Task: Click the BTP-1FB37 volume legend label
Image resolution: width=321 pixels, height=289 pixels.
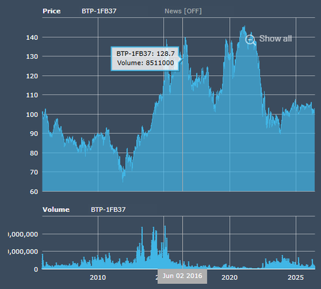Action: click(x=108, y=209)
